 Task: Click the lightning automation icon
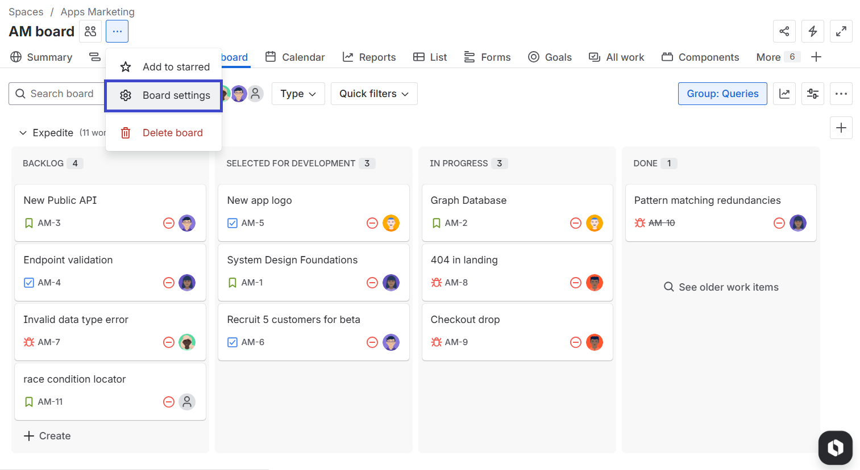[813, 31]
